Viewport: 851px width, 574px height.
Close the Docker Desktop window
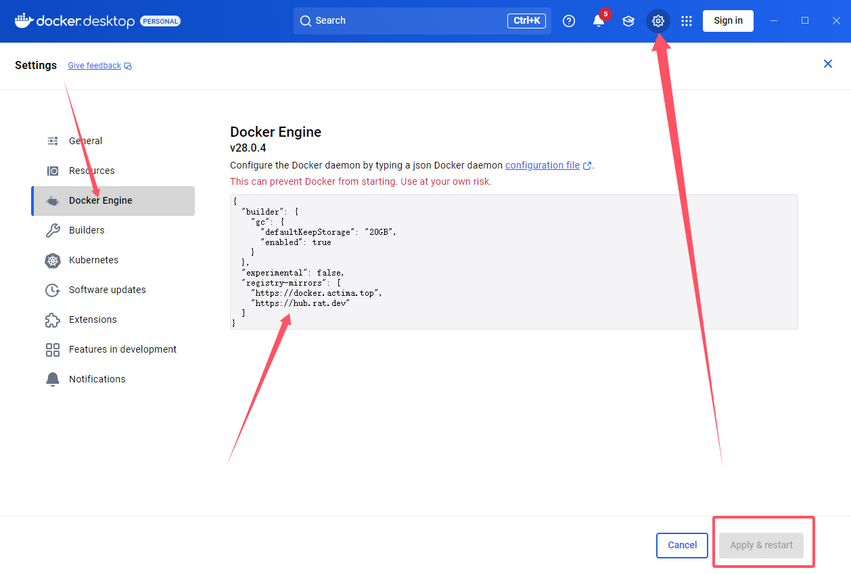(x=836, y=21)
